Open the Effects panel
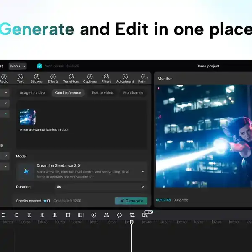This screenshot has height=252, width=252. [53, 79]
